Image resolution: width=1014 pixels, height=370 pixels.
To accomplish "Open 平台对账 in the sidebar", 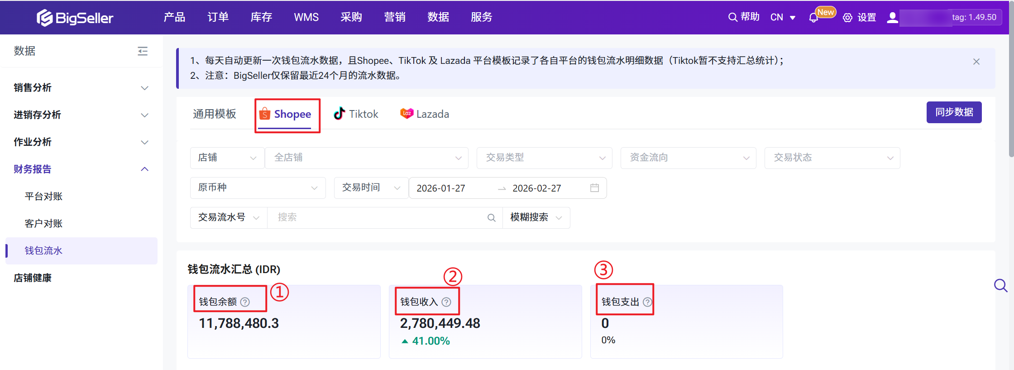I will (x=43, y=197).
